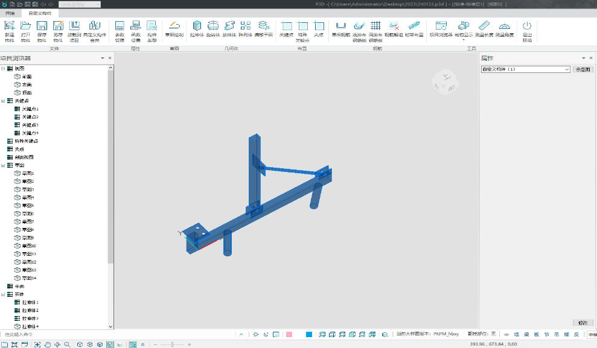Click the pink color swatch in status bar

point(289,334)
